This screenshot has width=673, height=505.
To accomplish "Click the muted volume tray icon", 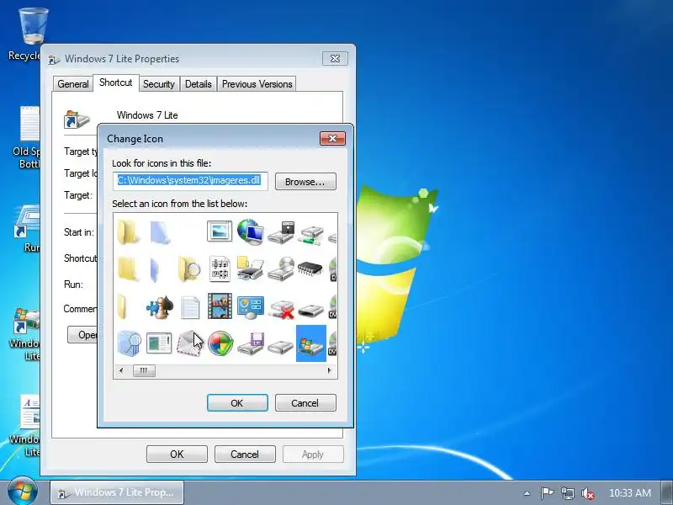I will pyautogui.click(x=587, y=493).
